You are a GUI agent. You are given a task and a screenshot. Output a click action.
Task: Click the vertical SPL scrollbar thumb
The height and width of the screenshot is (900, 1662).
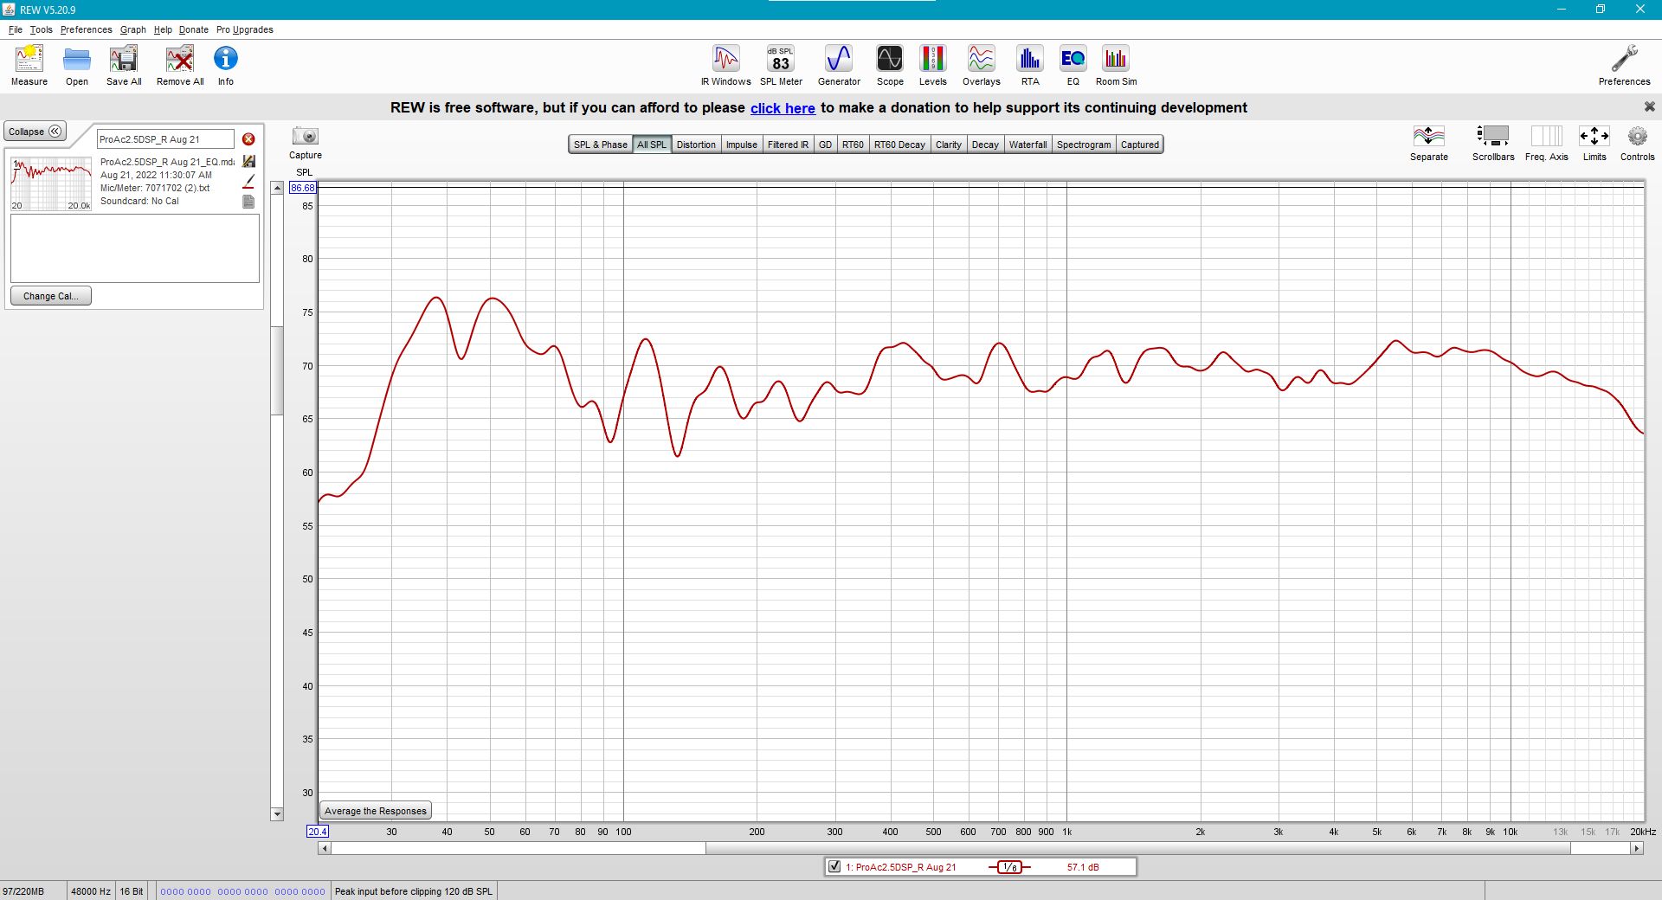pos(277,370)
